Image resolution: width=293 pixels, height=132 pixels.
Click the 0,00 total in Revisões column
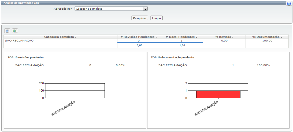tap(139, 46)
